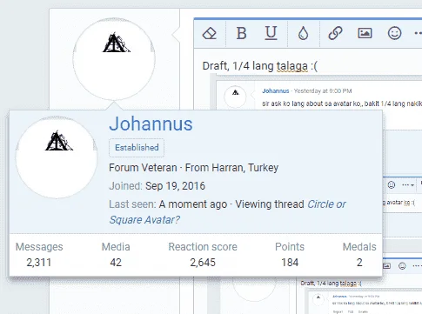Open the Circle or Square Avatar? thread link

227,212
